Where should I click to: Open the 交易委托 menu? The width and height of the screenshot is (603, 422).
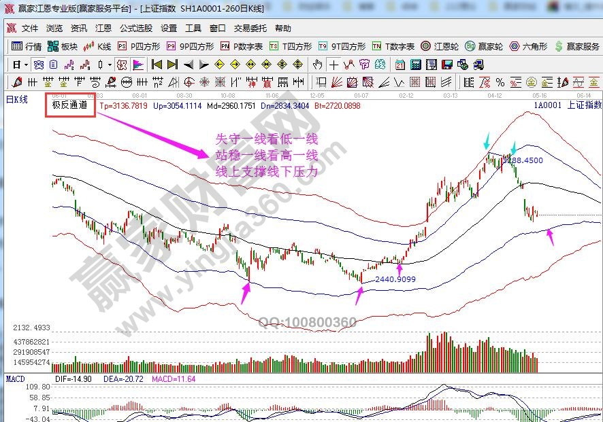coord(251,29)
